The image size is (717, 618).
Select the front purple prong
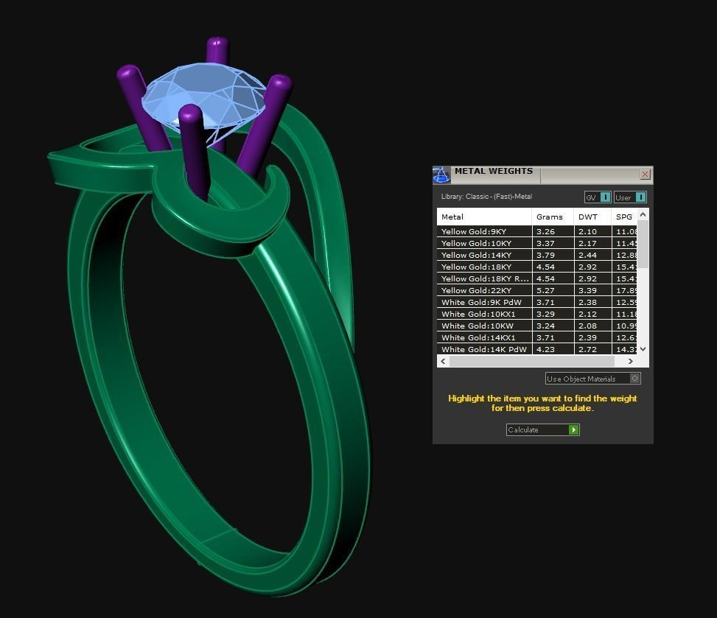point(193,151)
